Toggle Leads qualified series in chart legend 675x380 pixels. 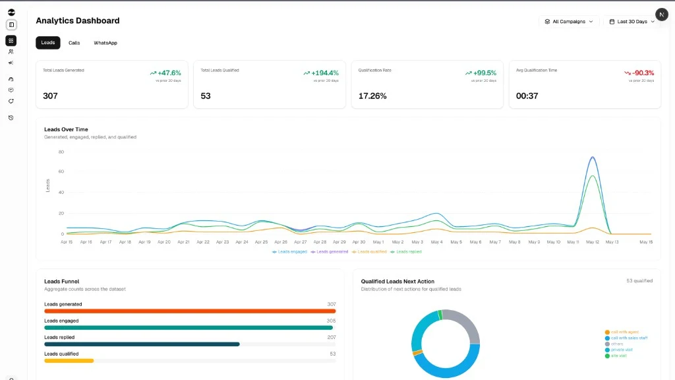(369, 251)
